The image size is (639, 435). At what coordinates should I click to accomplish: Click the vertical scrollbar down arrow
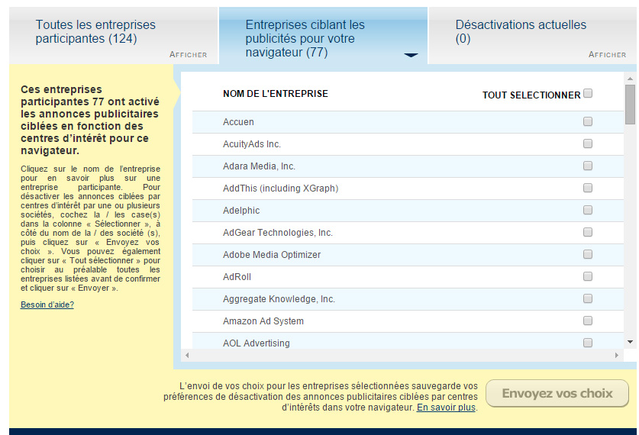[630, 342]
